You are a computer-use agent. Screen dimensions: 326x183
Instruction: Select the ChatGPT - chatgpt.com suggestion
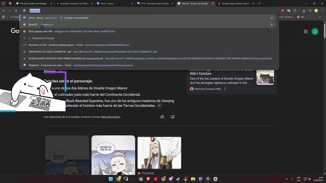(x=148, y=25)
